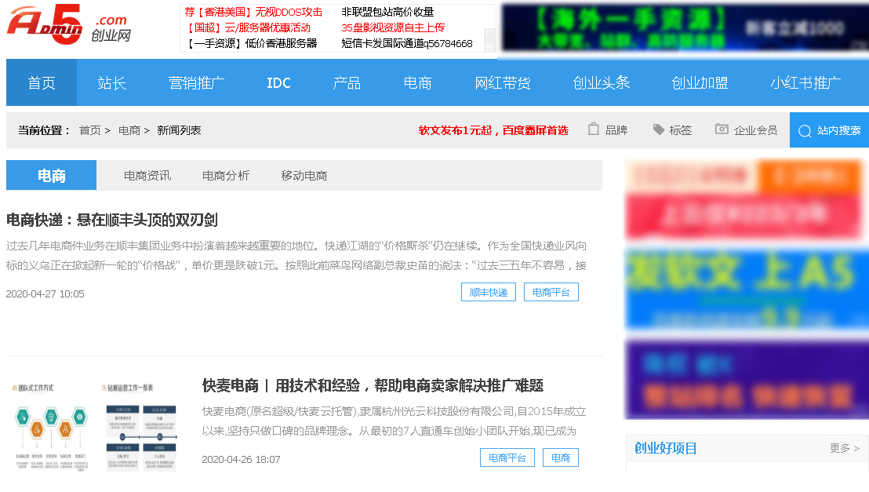Click 电商 in the breadcrumb trail
869x492 pixels.
pyautogui.click(x=128, y=129)
